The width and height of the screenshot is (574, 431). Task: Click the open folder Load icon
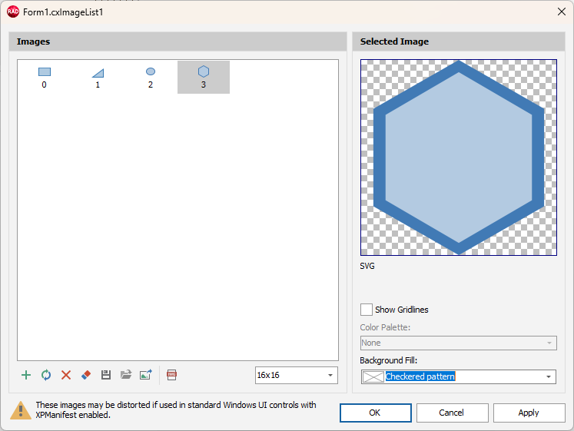[x=126, y=375]
